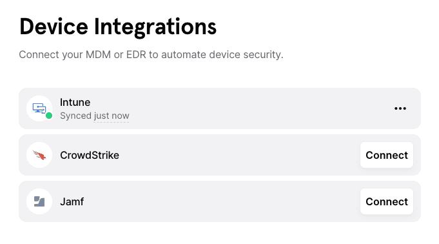
Task: Select the Jamf integration row card
Action: (x=220, y=201)
